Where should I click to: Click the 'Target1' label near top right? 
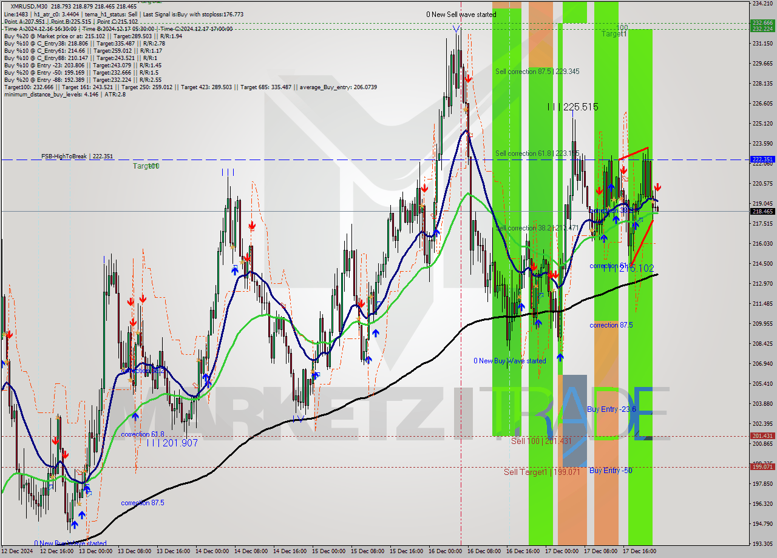[x=614, y=34]
